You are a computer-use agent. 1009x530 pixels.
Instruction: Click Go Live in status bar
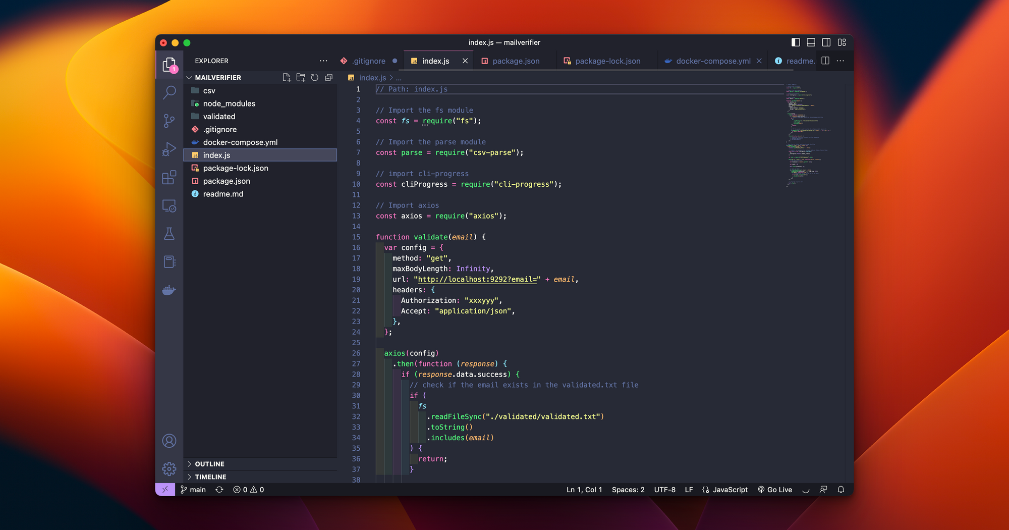pyautogui.click(x=775, y=490)
